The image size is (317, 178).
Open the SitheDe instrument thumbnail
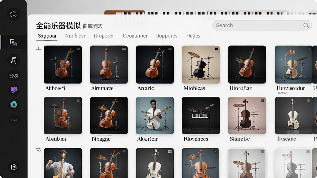coord(247,116)
